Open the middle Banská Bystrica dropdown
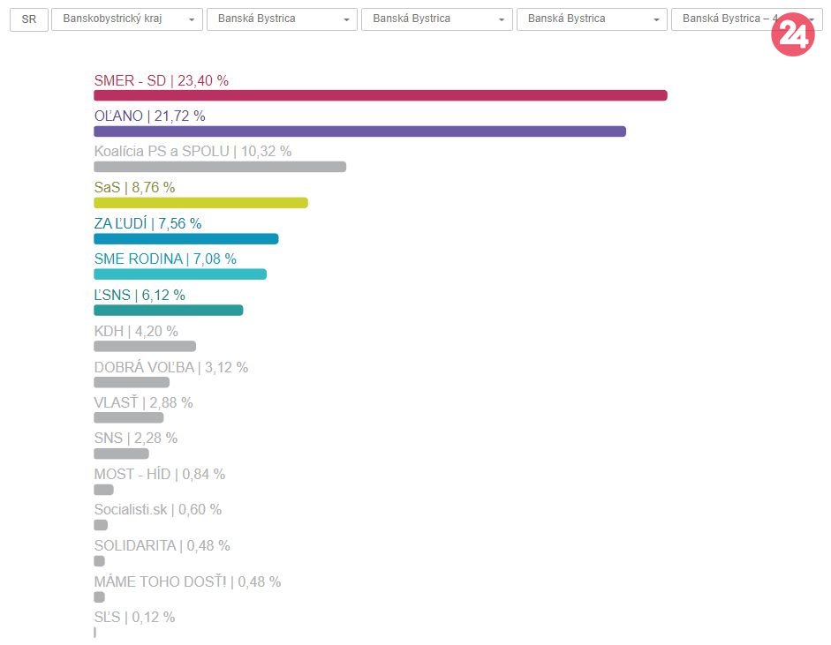831x645 pixels. (437, 19)
